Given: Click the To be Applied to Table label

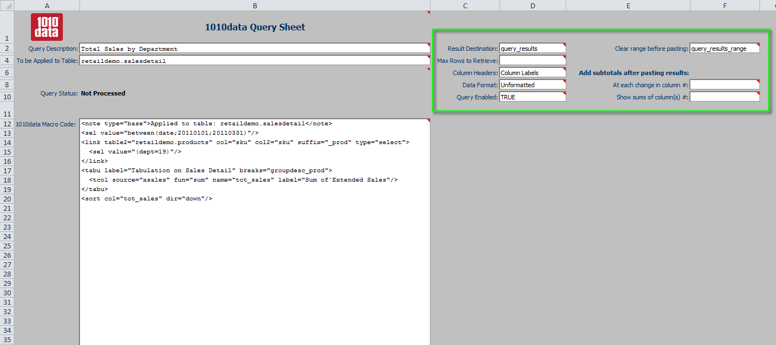Looking at the screenshot, I should [x=47, y=61].
